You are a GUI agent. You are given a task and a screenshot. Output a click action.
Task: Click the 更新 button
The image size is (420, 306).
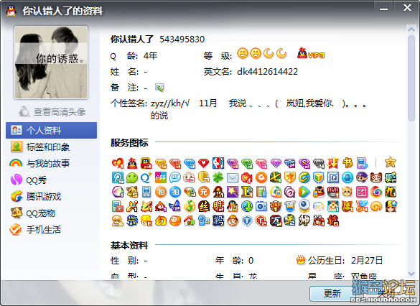(x=332, y=293)
